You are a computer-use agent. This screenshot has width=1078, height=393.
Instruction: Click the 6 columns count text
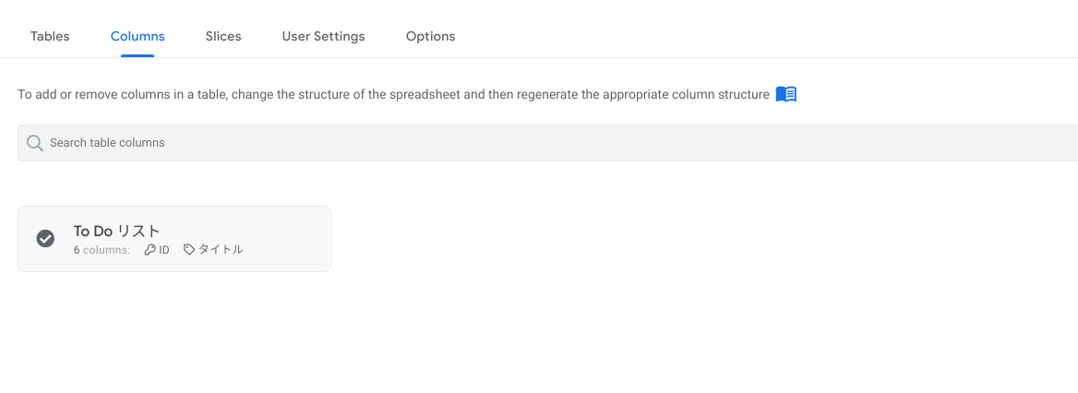coord(102,250)
